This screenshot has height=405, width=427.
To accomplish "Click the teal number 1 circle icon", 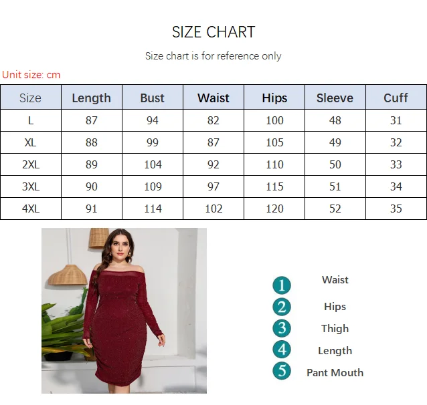I will coord(282,285).
